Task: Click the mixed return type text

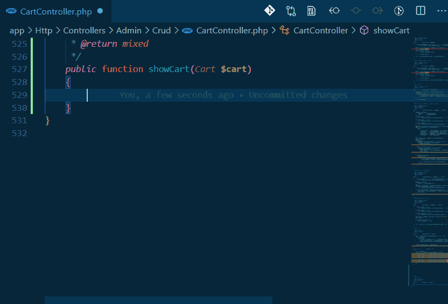Action: [x=136, y=44]
